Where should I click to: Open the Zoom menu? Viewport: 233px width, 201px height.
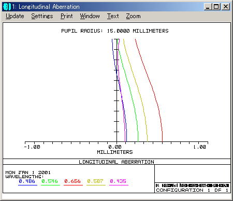[133, 16]
